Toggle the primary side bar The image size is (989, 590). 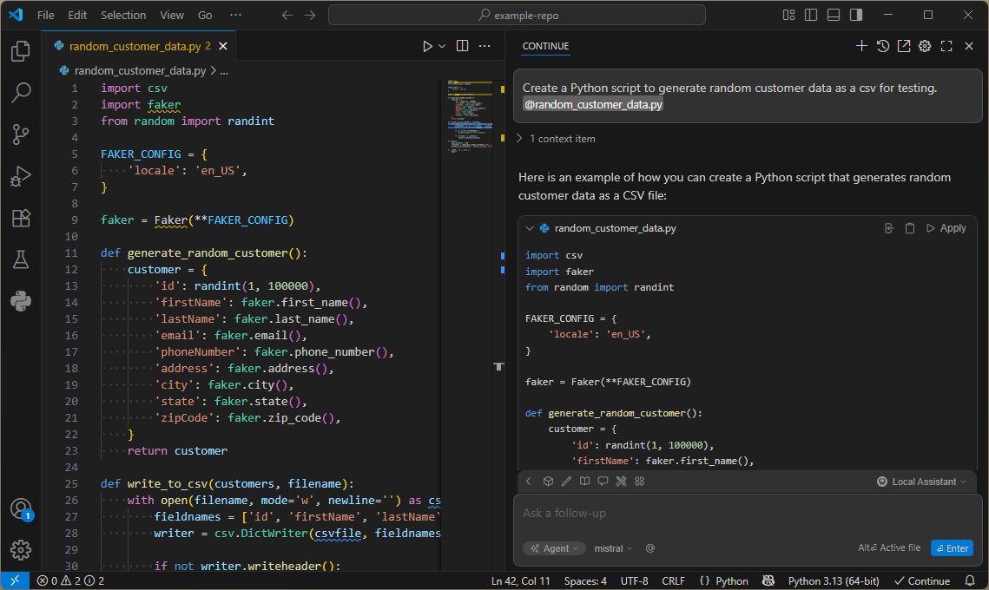(811, 15)
